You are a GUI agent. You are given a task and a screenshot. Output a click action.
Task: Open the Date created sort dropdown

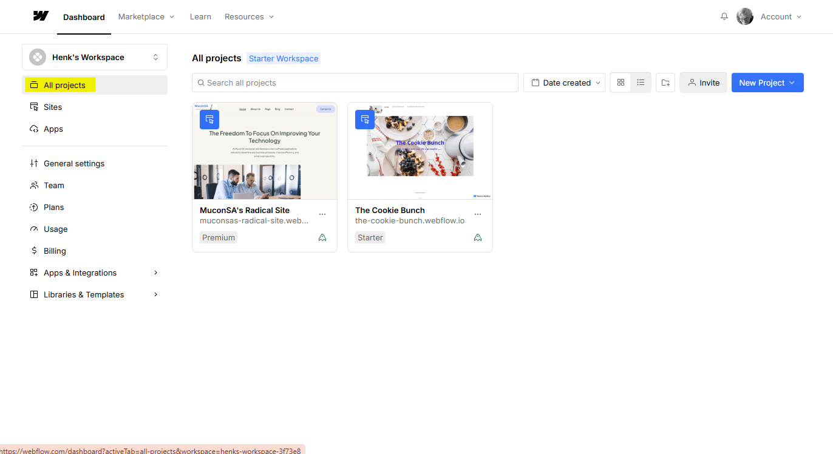(564, 83)
